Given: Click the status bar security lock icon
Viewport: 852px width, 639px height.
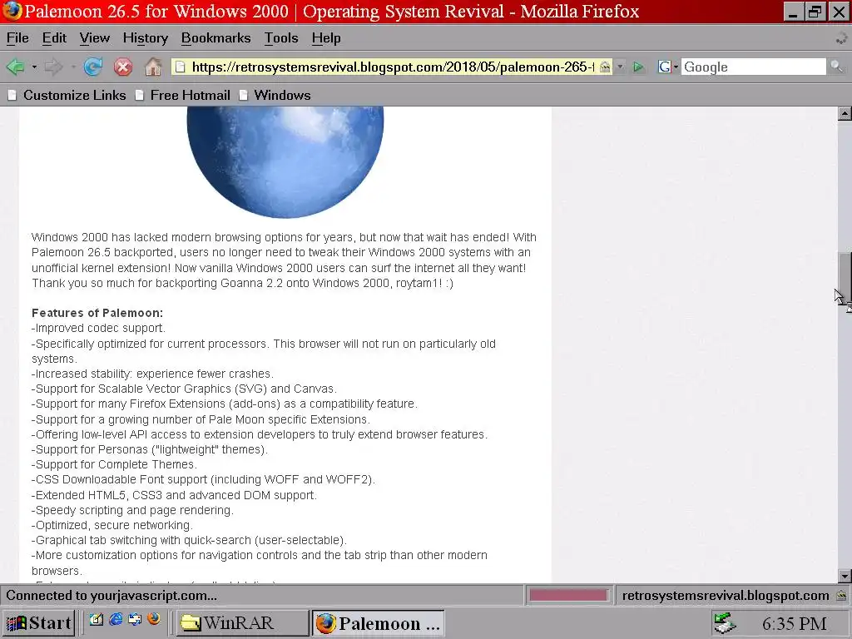Looking at the screenshot, I should [842, 596].
